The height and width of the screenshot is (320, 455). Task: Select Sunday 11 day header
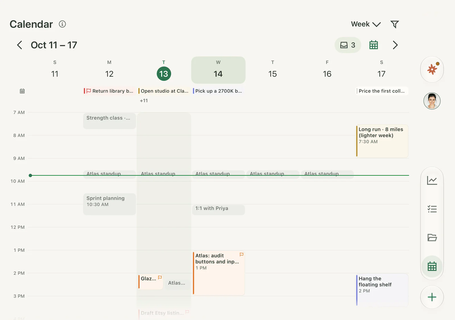click(55, 70)
